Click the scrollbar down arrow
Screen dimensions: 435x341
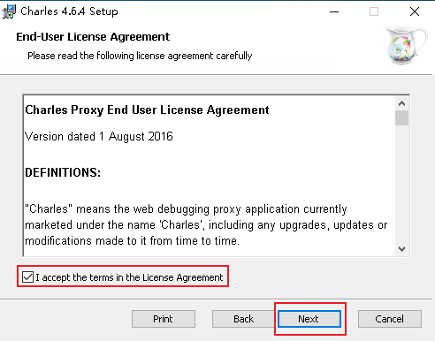(x=401, y=249)
